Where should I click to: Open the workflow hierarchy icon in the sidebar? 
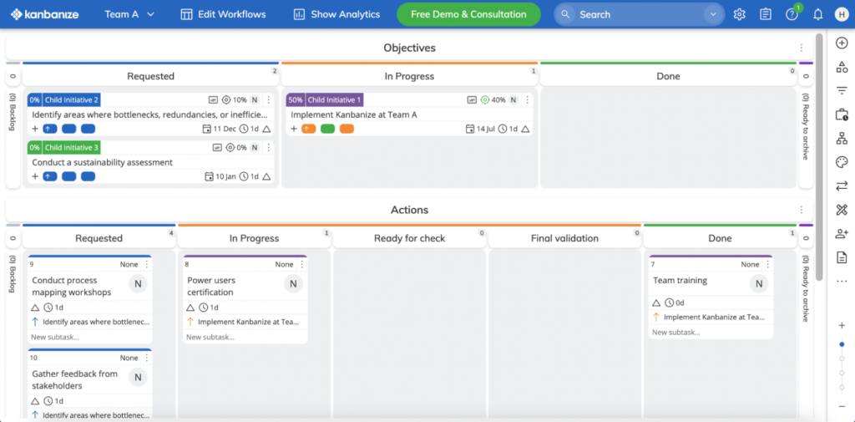coord(842,138)
